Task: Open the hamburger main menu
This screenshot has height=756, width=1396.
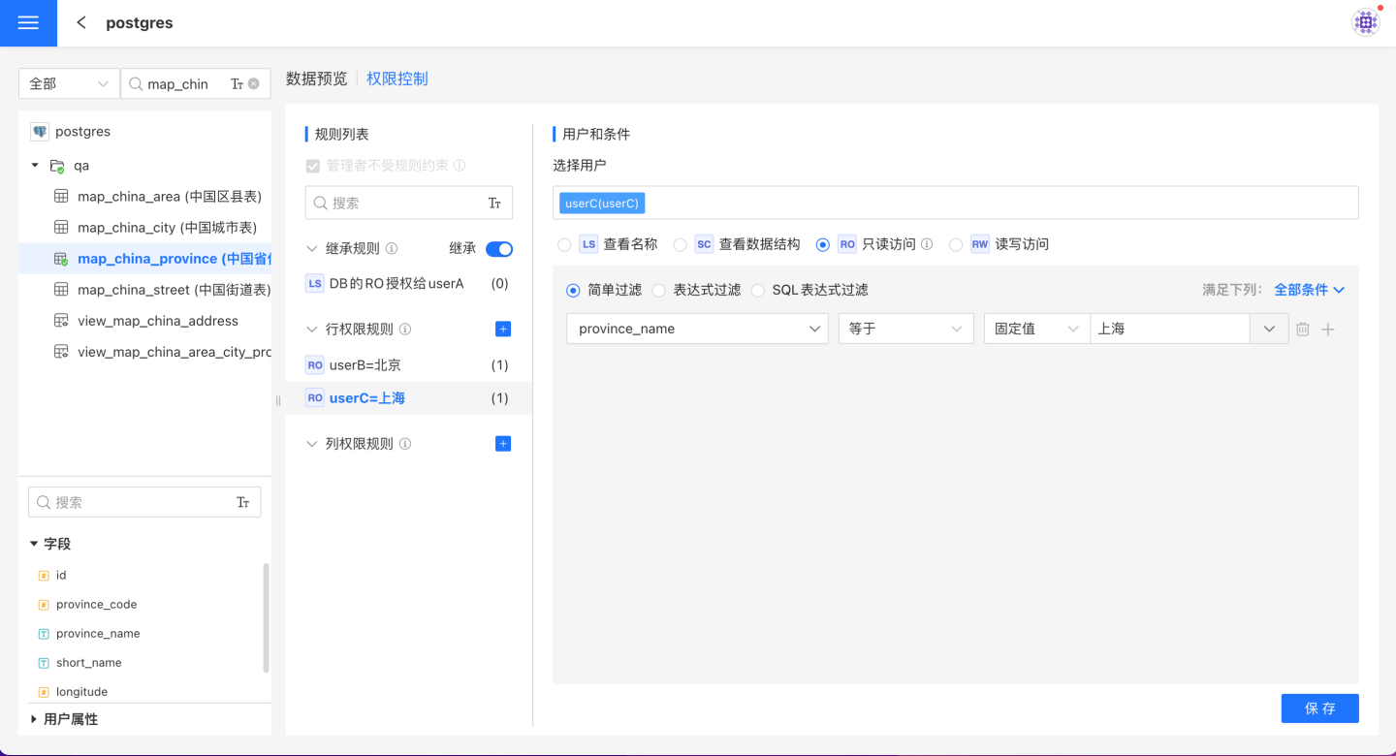Action: (x=28, y=23)
